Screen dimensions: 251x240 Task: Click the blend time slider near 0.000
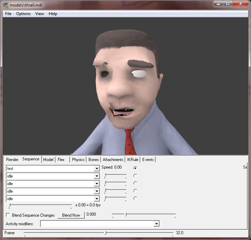coord(144,215)
